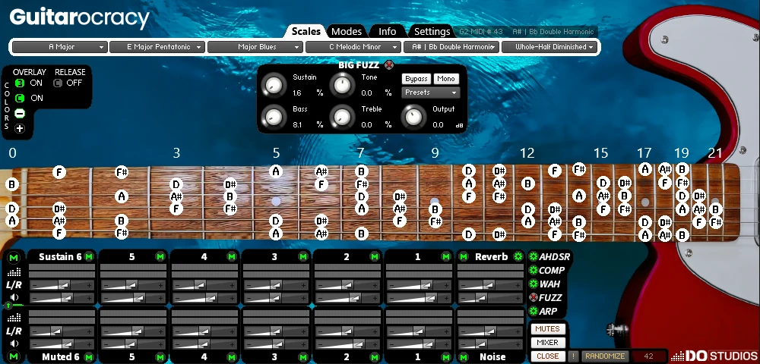
Task: Toggle Overlay 3 ON switch
Action: (20, 83)
